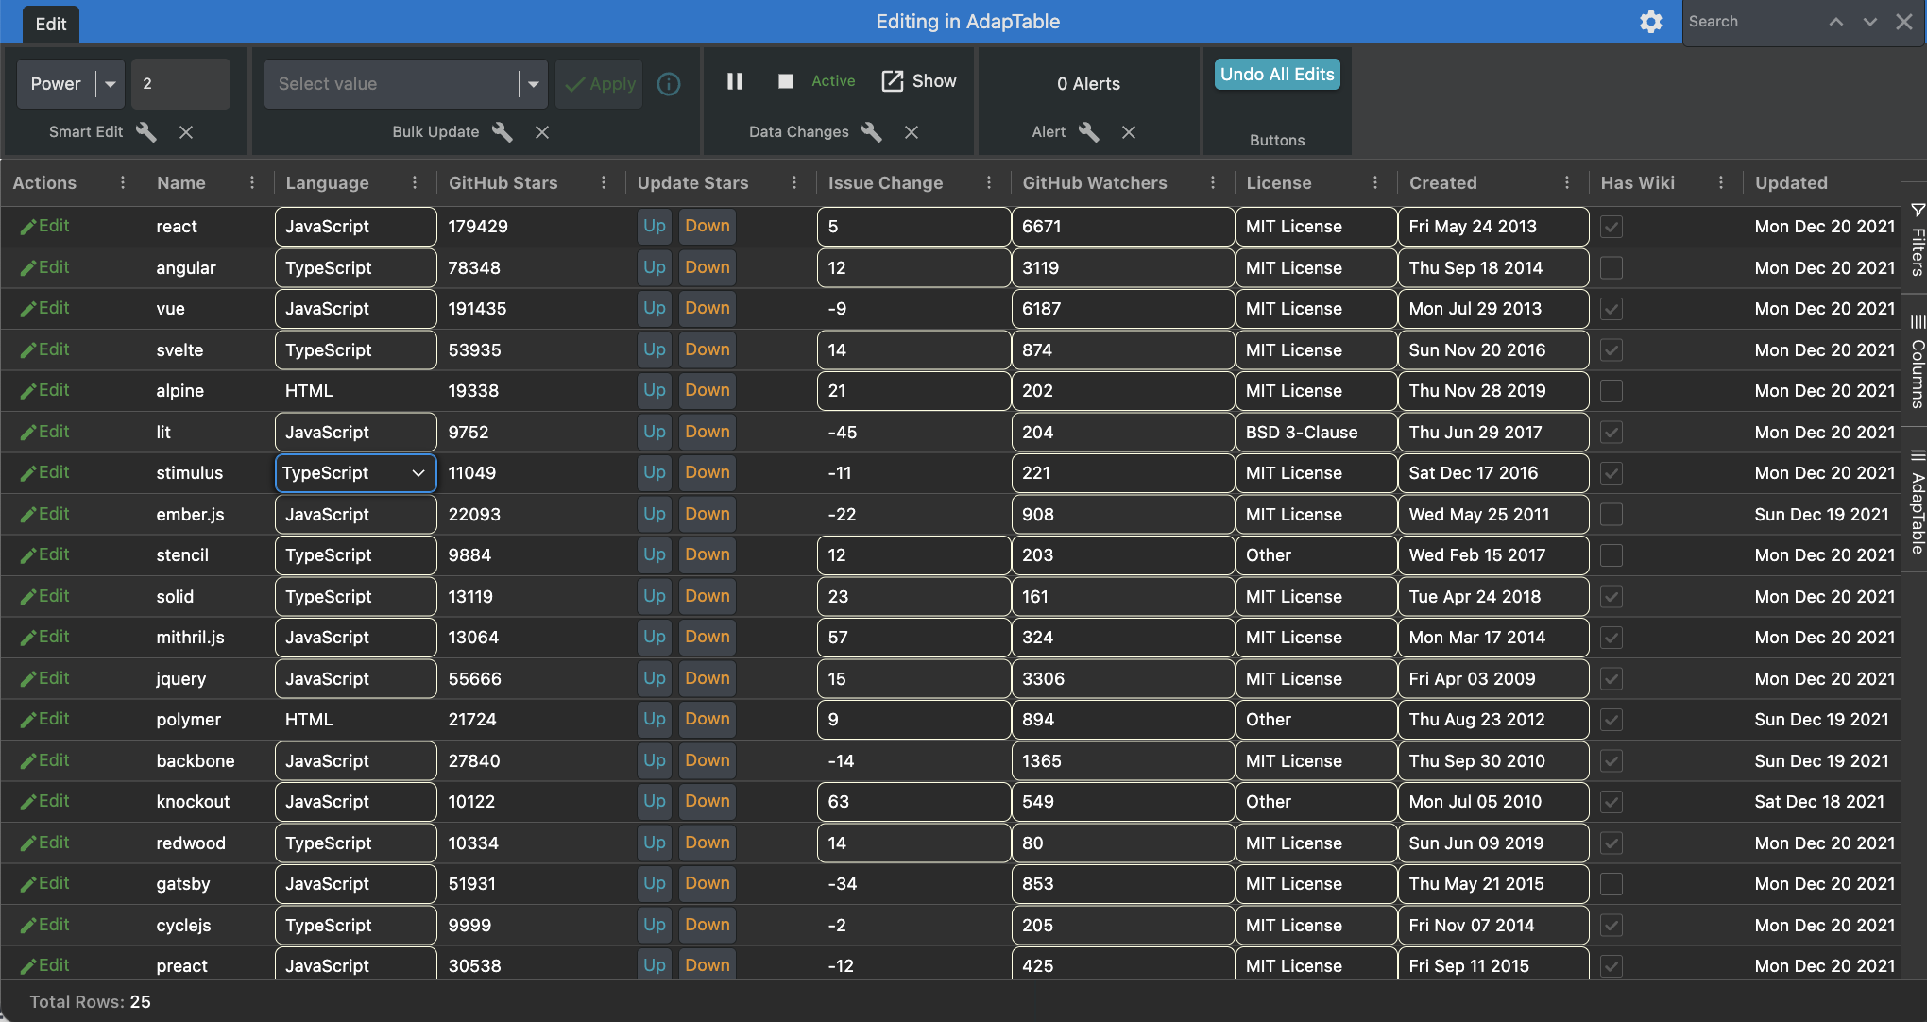1927x1022 pixels.
Task: Open the GitHub Watchers column menu
Action: [1213, 182]
